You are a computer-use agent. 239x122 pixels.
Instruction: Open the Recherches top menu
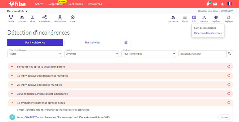[75, 4]
